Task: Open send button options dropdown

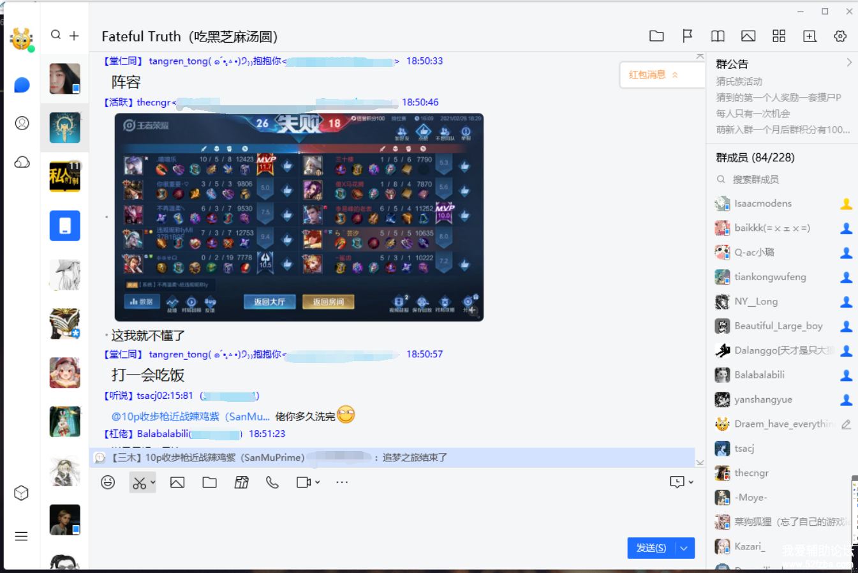Action: coord(684,548)
